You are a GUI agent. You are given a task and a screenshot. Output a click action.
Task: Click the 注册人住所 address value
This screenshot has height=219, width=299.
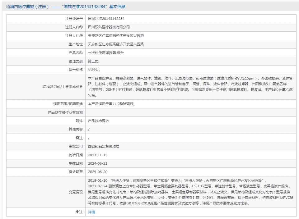[116, 36]
